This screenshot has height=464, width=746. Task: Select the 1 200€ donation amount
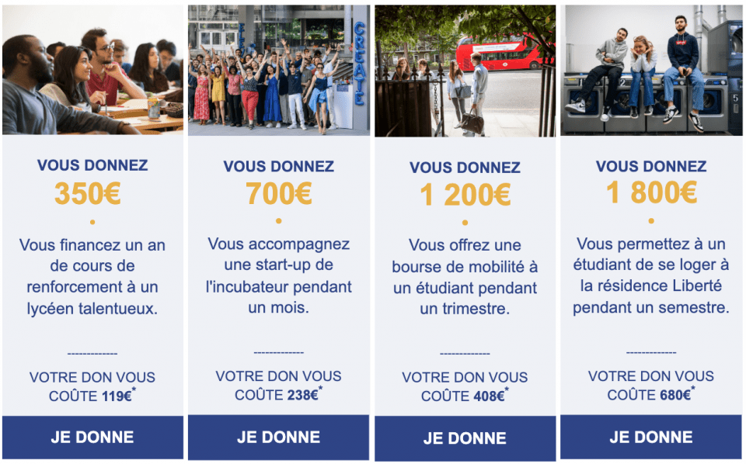[465, 195]
